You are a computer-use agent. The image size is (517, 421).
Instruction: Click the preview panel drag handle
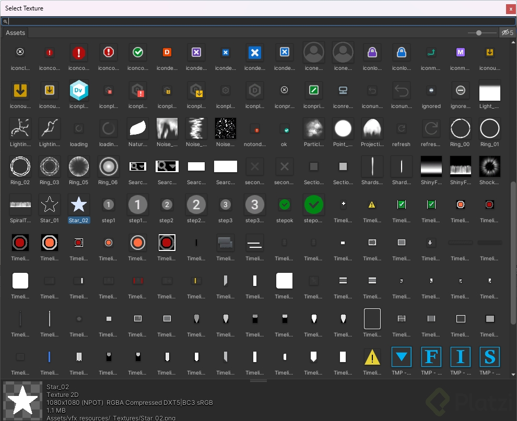(258, 381)
